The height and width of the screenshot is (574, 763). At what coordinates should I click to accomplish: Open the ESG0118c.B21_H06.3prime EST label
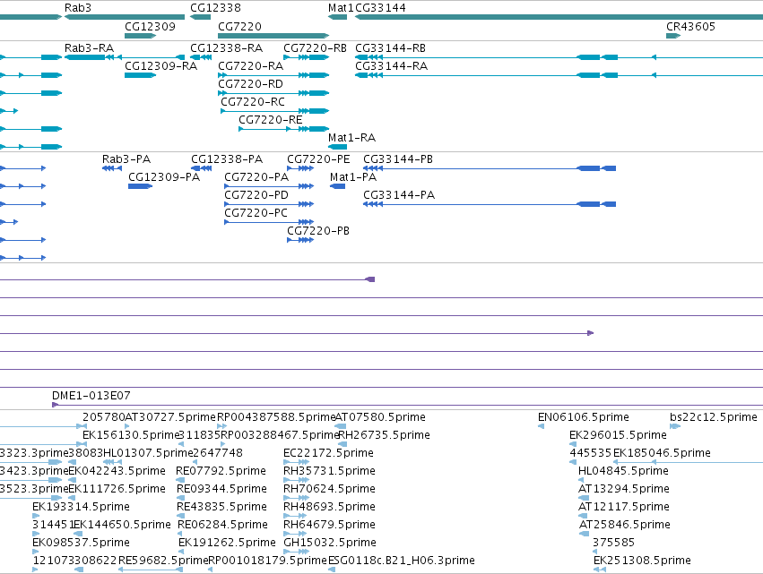pos(402,561)
